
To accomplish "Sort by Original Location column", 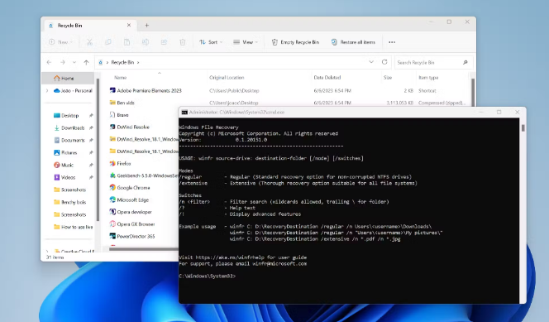I will [227, 78].
